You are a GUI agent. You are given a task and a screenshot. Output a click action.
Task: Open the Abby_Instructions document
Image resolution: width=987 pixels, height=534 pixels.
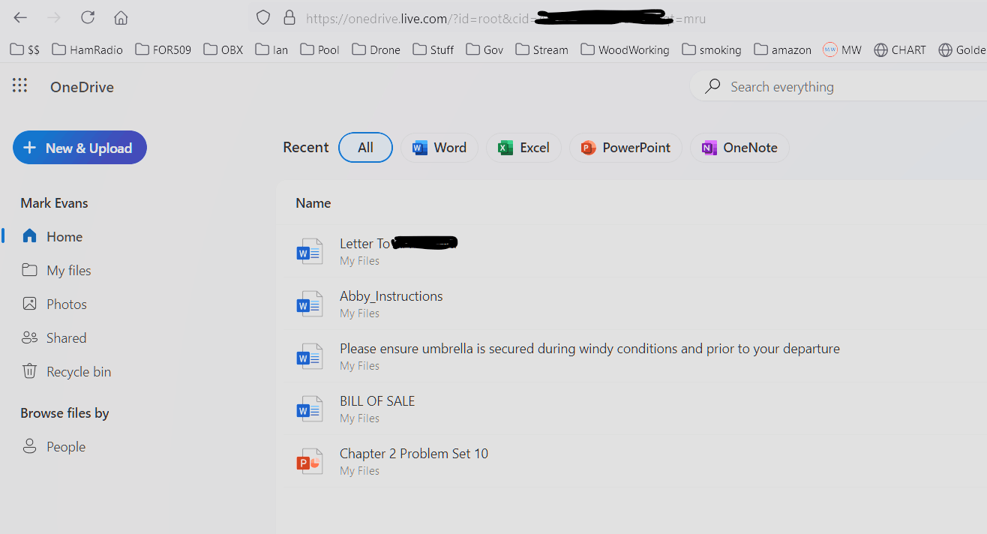tap(391, 295)
